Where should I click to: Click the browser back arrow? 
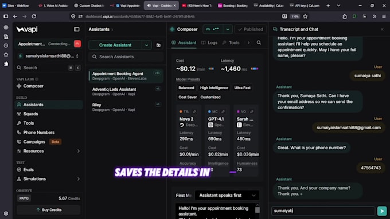pos(15,17)
